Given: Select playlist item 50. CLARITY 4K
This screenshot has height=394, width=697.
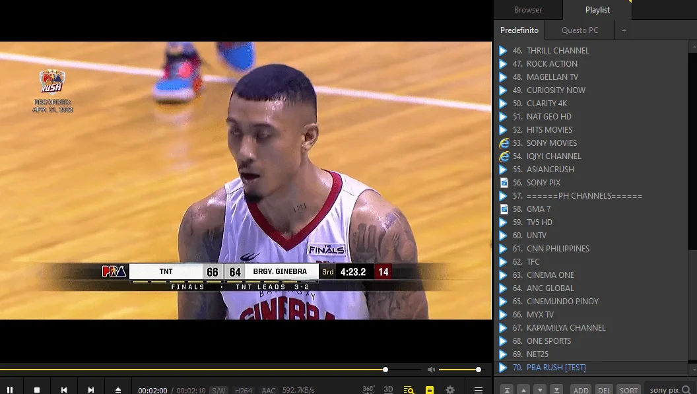Looking at the screenshot, I should pyautogui.click(x=592, y=104).
